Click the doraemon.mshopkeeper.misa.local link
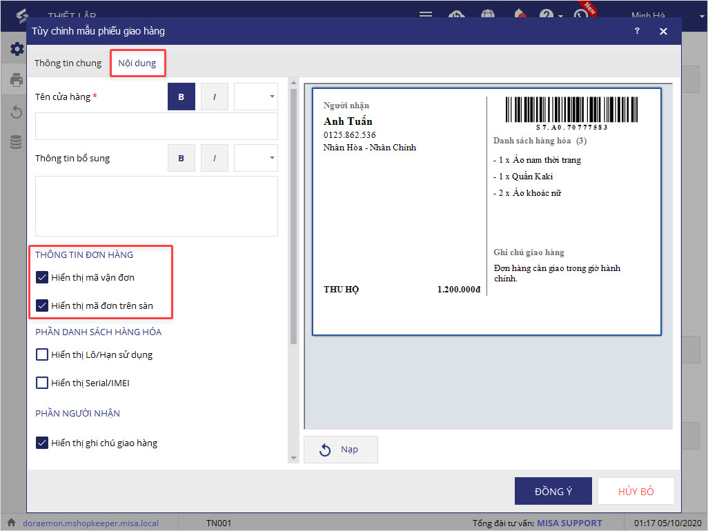Viewport: 708px width, 531px height. pyautogui.click(x=91, y=523)
